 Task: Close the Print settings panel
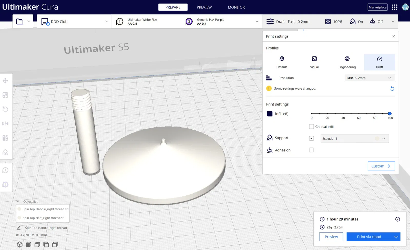(x=394, y=36)
